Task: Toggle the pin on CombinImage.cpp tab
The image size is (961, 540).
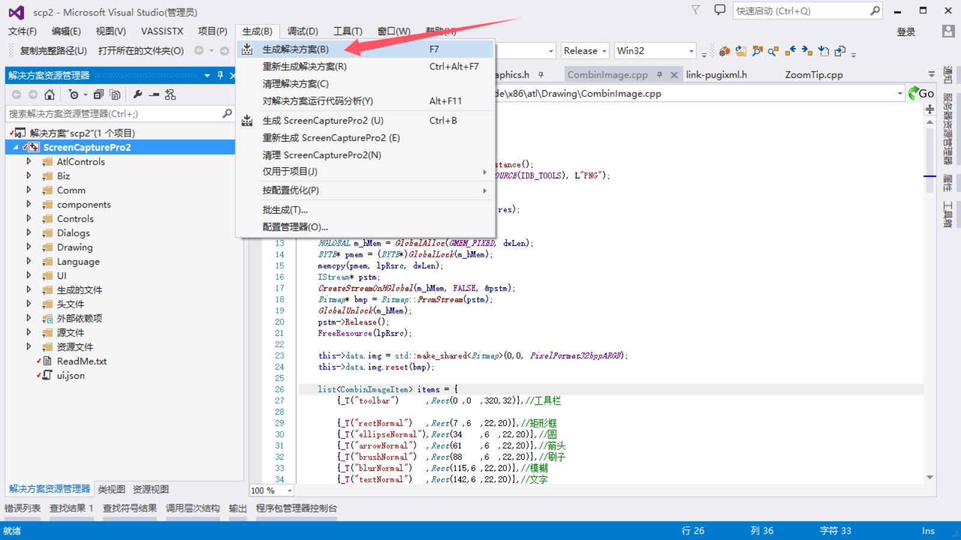Action: pyautogui.click(x=659, y=75)
